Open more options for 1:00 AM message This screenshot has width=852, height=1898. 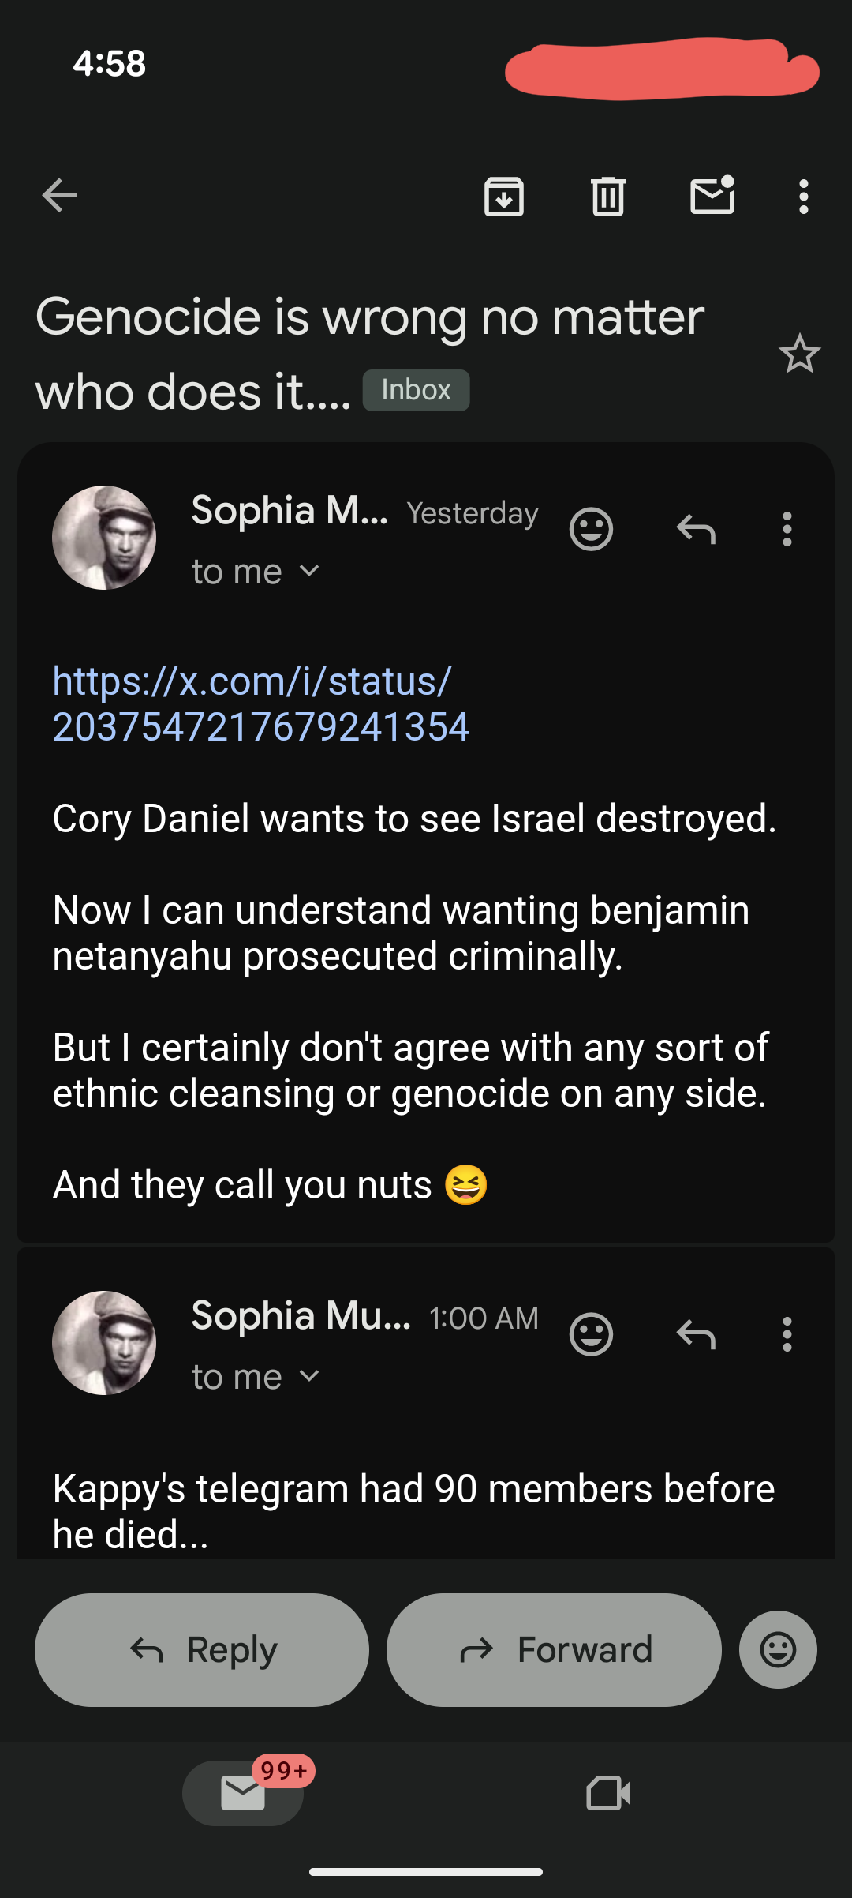click(x=787, y=1334)
